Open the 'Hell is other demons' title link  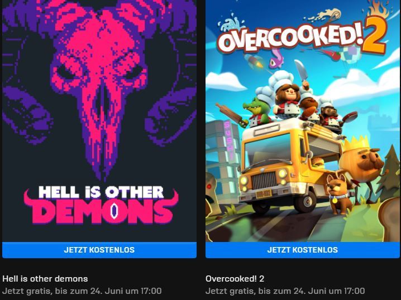click(45, 279)
